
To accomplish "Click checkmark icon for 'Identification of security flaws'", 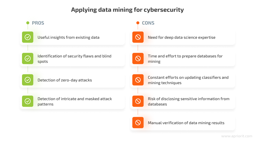I will (28, 58).
